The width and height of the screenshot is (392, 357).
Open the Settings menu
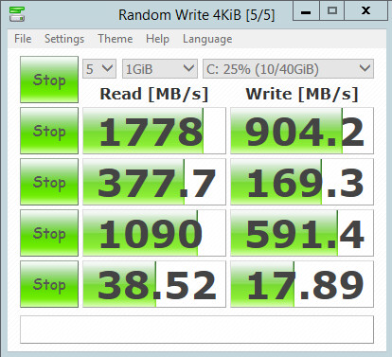point(64,39)
